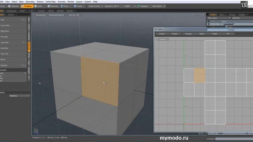Open the Help menu

95,2
